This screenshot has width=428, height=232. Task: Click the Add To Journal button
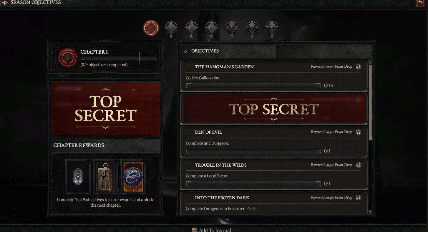212,230
